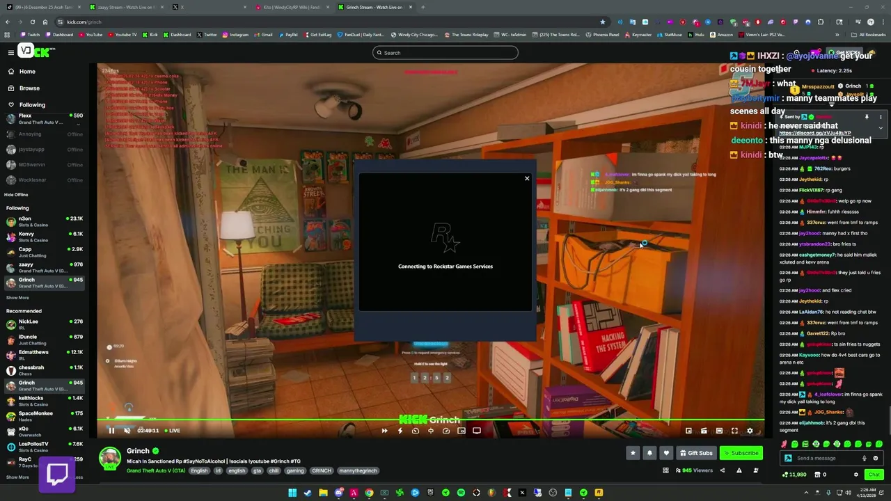This screenshot has width=891, height=501.
Task: Select the GRINCH tag
Action: pyautogui.click(x=322, y=470)
